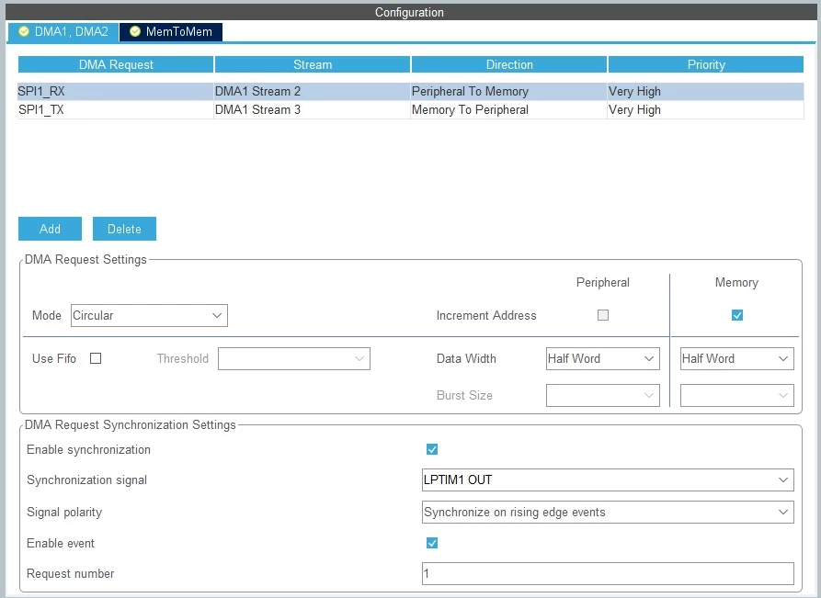This screenshot has height=598, width=821.
Task: Open the Mode dropdown showing Circular
Action: pos(149,315)
